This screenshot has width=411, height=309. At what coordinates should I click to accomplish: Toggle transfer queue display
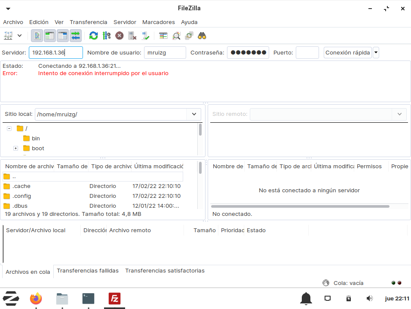(x=76, y=36)
